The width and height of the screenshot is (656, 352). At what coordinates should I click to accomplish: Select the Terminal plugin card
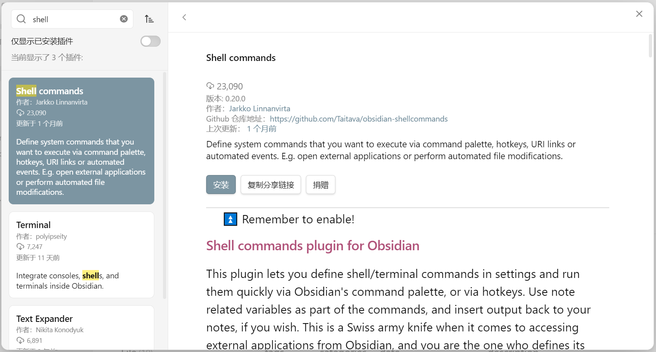click(82, 255)
